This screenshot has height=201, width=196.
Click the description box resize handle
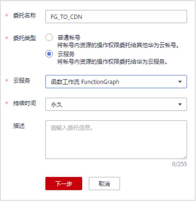185,156
